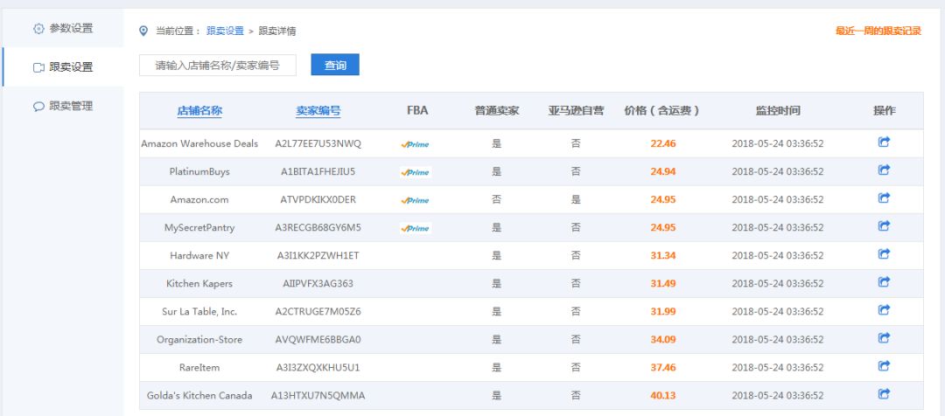This screenshot has height=416, width=945.
Task: Click Prime badge in Amazon Warehouse Deals row
Action: point(416,144)
